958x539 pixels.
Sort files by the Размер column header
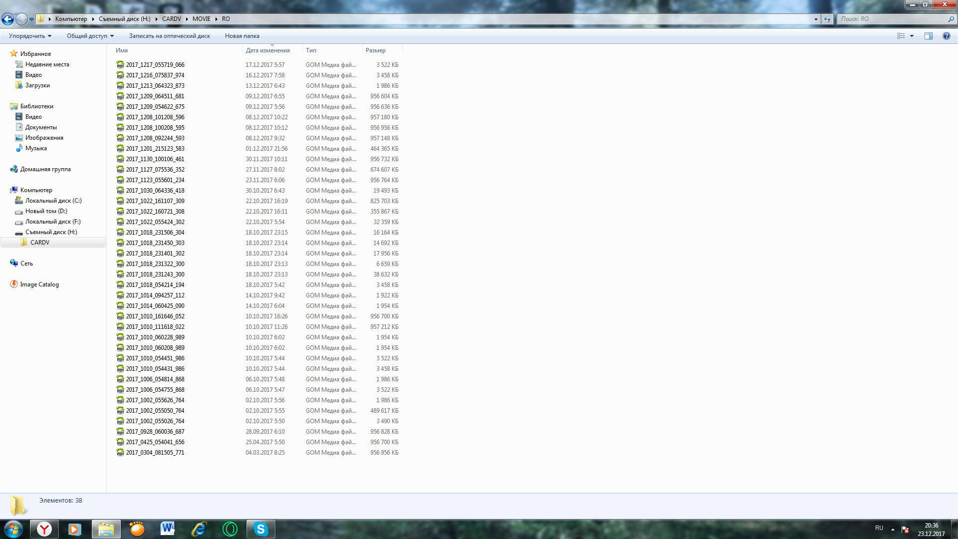(376, 50)
